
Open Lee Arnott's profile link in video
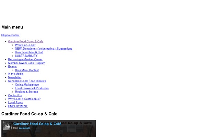coord(24,128)
